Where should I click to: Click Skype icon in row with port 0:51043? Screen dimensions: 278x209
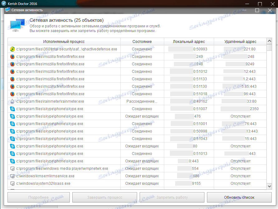(12, 139)
